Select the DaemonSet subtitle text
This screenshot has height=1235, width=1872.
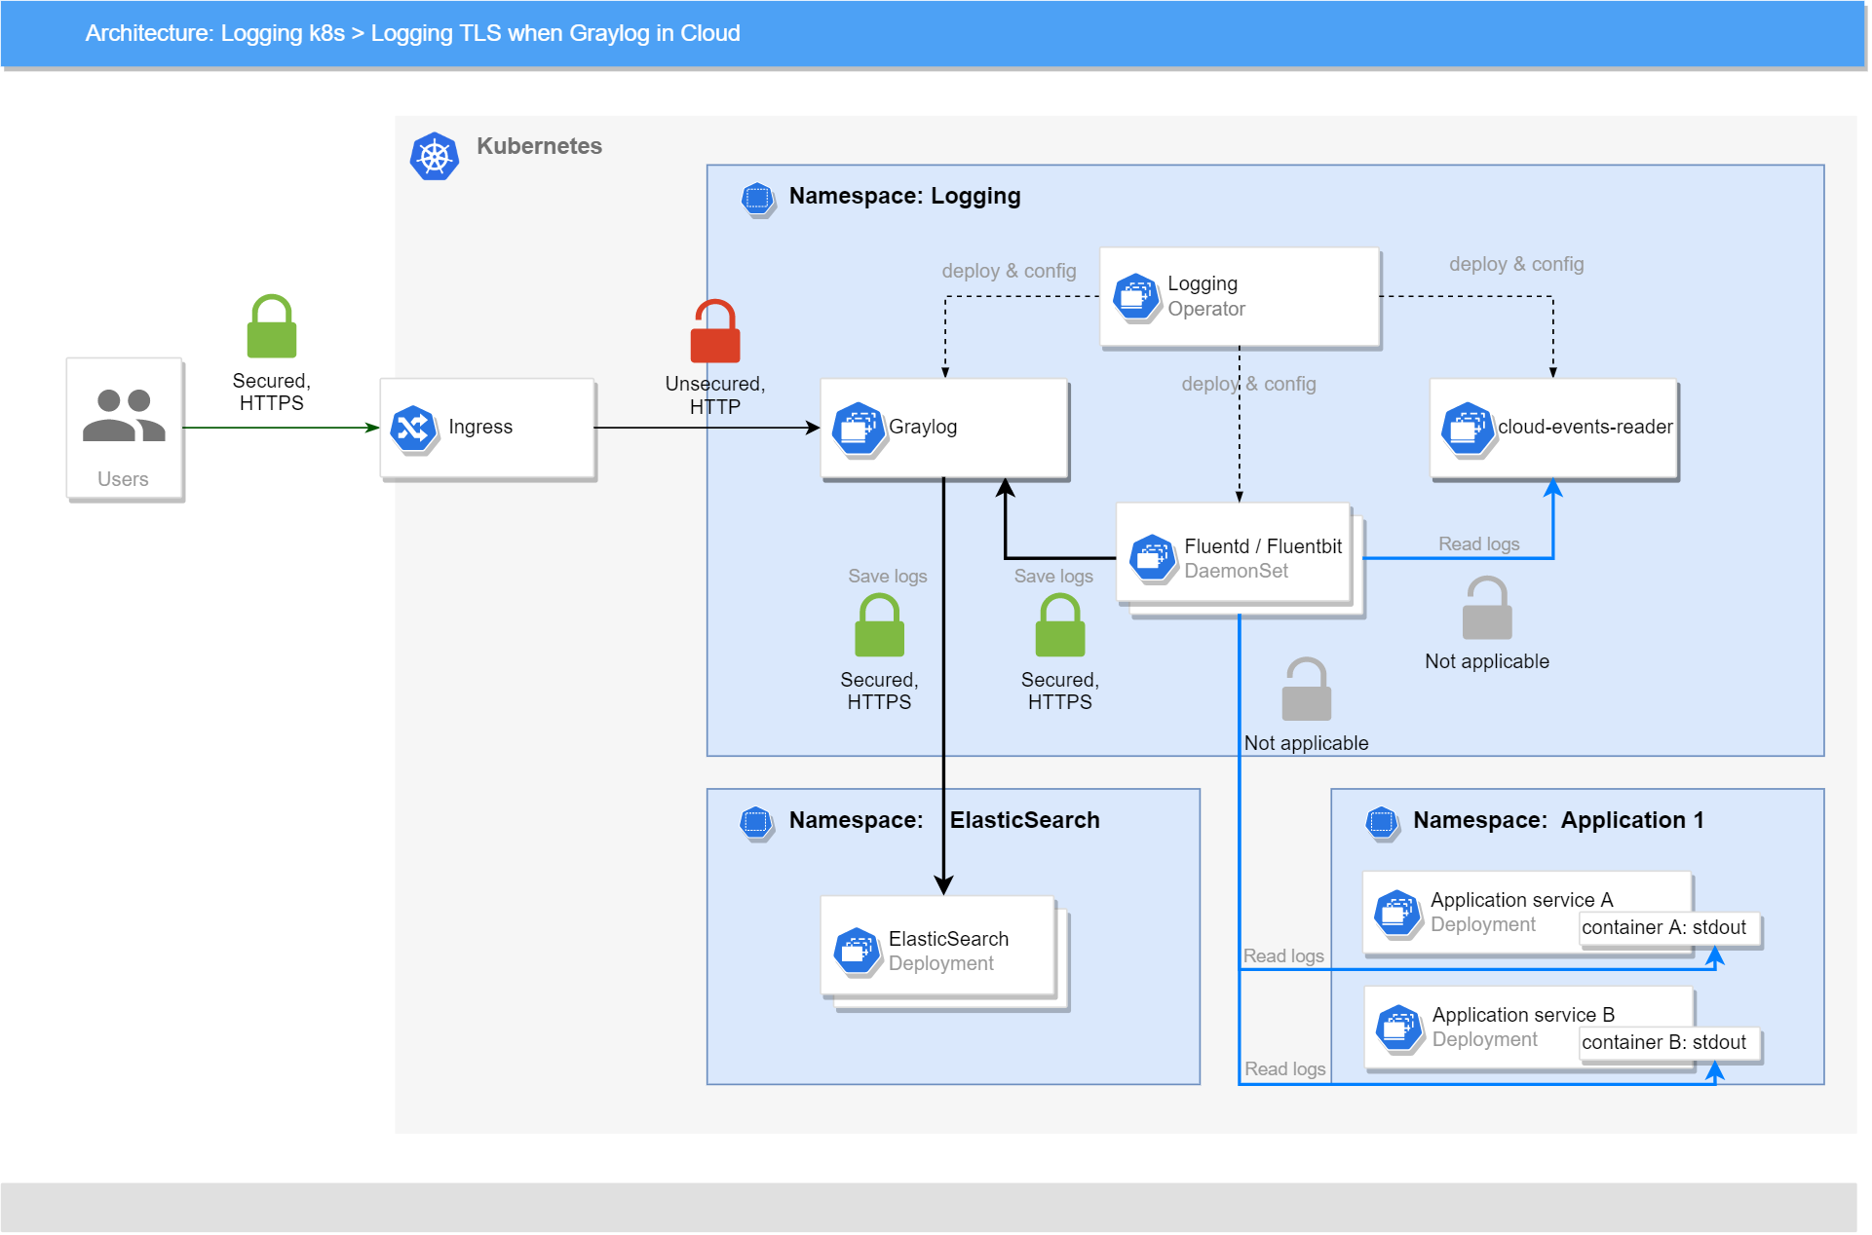click(1237, 571)
